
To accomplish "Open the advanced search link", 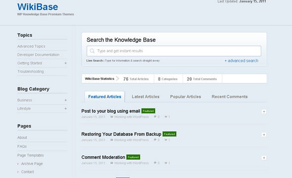I will pos(242,61).
